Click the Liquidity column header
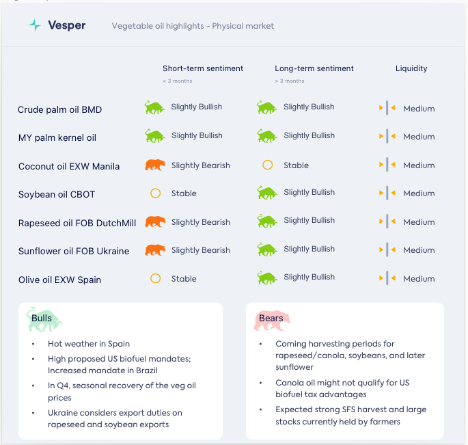The height and width of the screenshot is (445, 468). [411, 68]
